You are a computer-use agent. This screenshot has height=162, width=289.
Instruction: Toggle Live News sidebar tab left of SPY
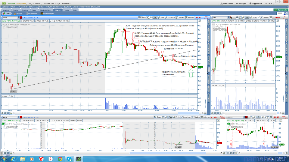pyautogui.click(x=209, y=98)
